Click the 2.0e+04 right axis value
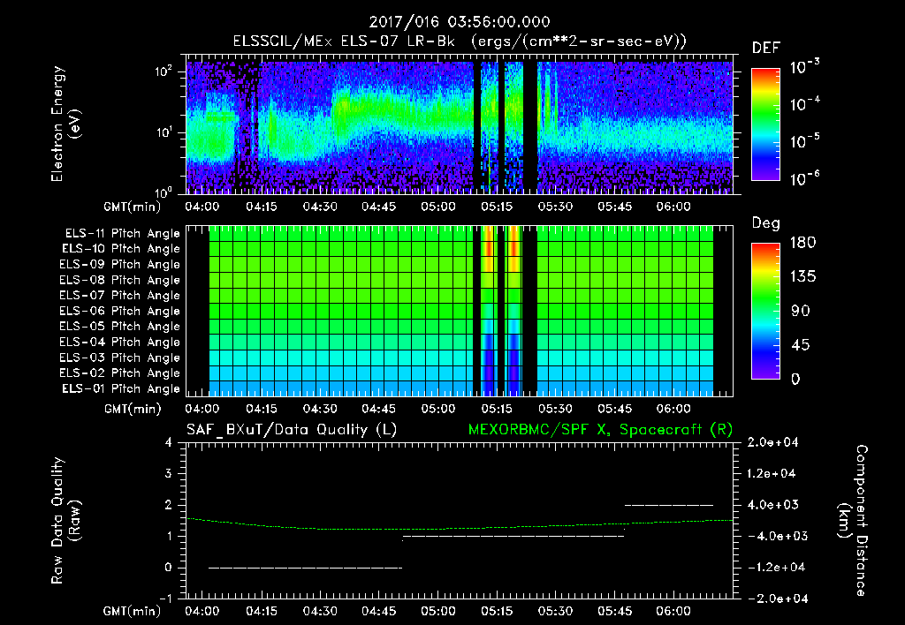The image size is (905, 625). pyautogui.click(x=772, y=442)
